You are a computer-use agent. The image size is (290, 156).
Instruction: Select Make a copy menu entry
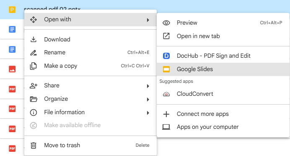[x=91, y=66]
